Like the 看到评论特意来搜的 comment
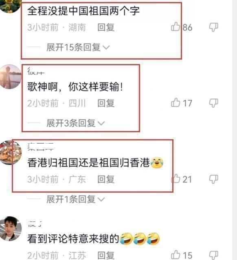237x260 pixels. click(176, 255)
